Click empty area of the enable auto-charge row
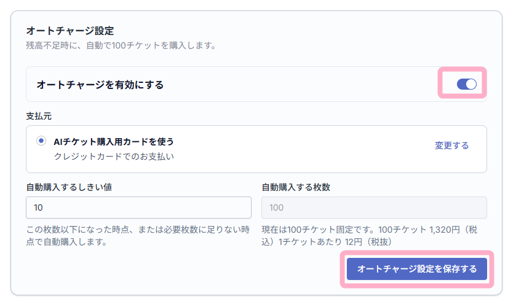The height and width of the screenshot is (307, 516). (x=296, y=85)
